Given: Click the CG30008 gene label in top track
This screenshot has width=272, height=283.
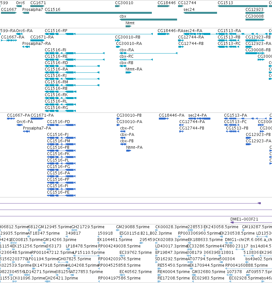Looking at the screenshot, I should pyautogui.click(x=254, y=16).
